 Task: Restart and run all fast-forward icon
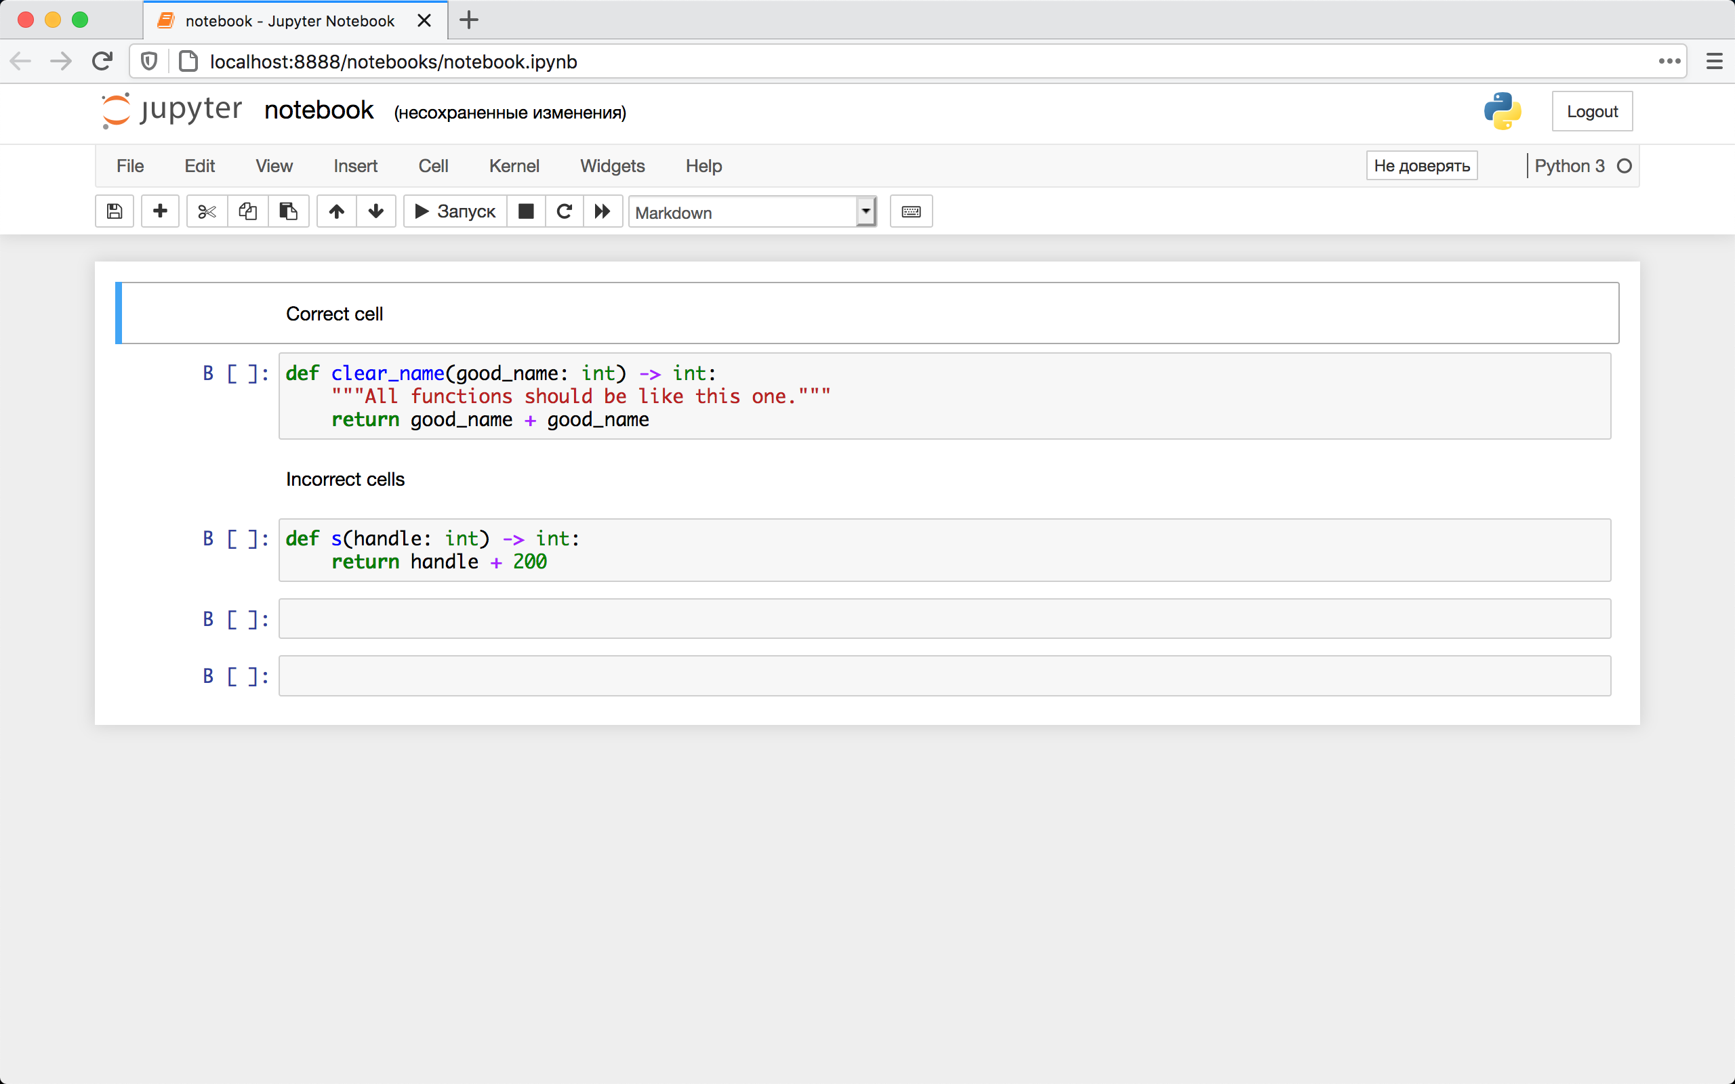pos(603,211)
